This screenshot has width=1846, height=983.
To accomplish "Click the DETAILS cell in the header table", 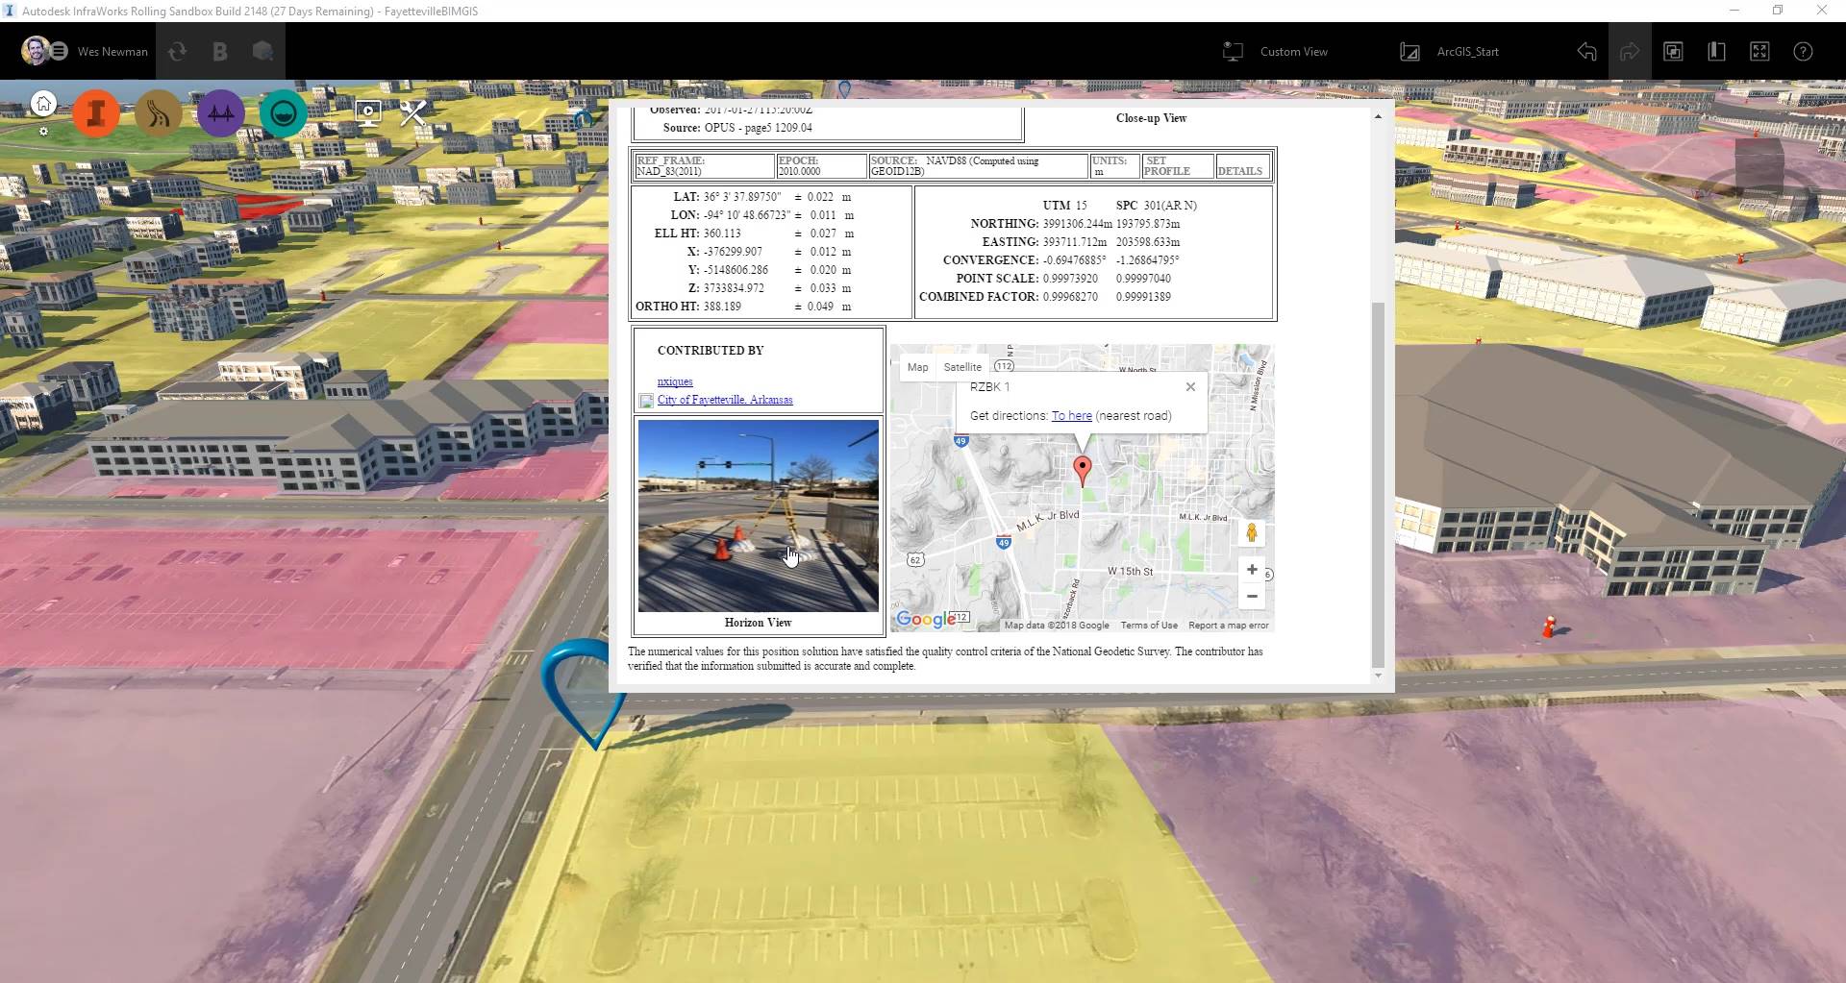I will coord(1240,170).
